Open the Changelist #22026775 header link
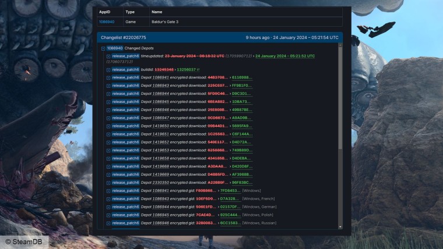This screenshot has width=443, height=249. coord(124,37)
